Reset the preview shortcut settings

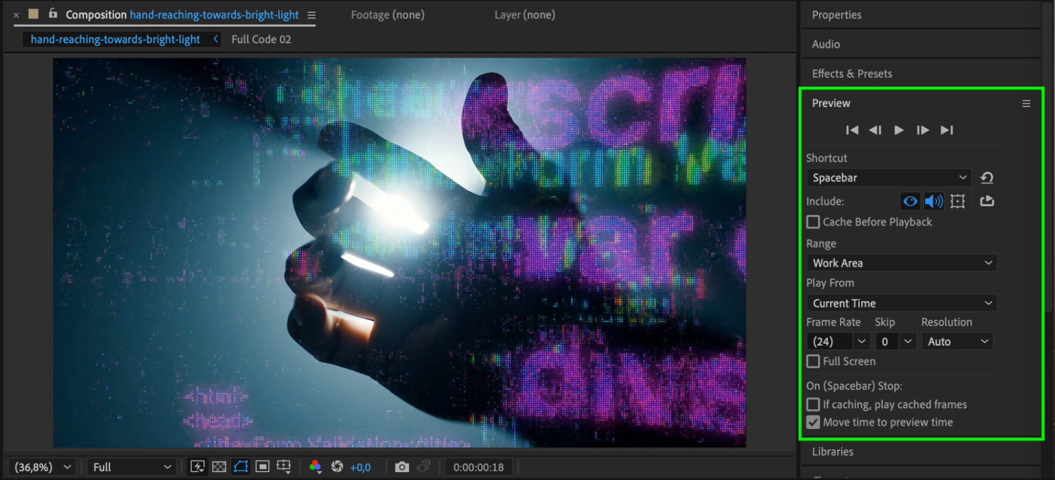tap(987, 178)
